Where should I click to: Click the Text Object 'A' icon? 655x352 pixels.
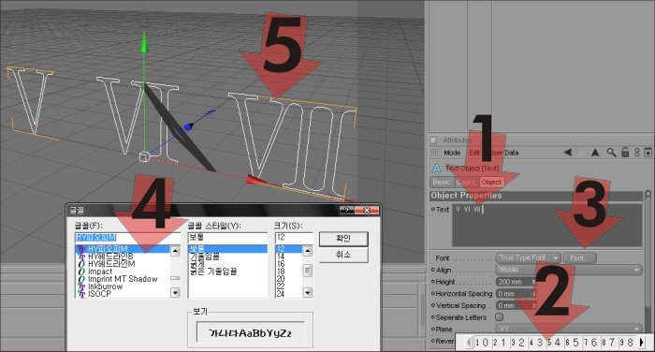click(x=437, y=169)
